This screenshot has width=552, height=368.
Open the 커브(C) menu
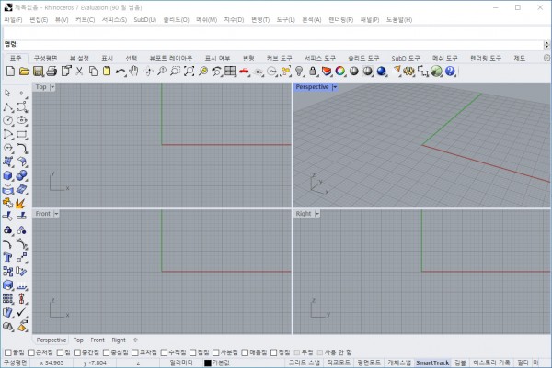[86, 19]
